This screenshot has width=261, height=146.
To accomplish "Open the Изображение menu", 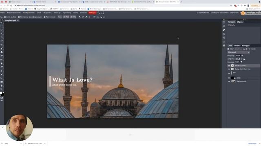I will click(29, 13).
